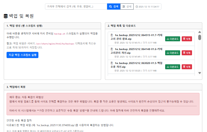Click the magnifier icon in the 검색 button
The width and height of the screenshot is (207, 132).
tap(111, 7)
